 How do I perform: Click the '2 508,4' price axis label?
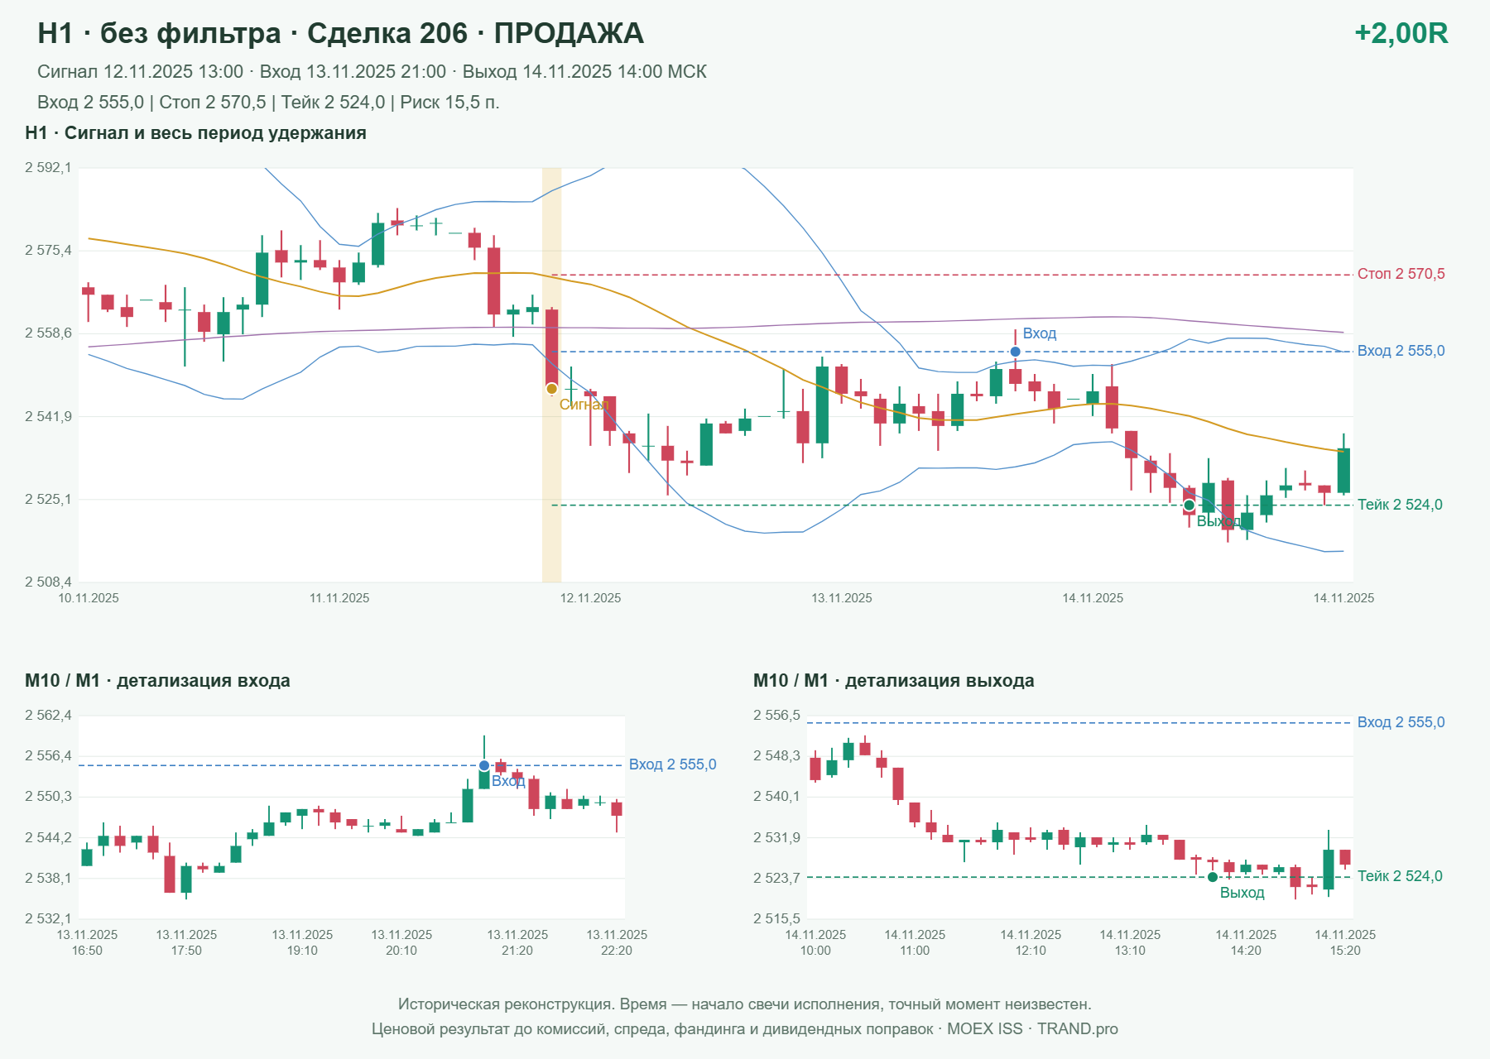pyautogui.click(x=48, y=582)
